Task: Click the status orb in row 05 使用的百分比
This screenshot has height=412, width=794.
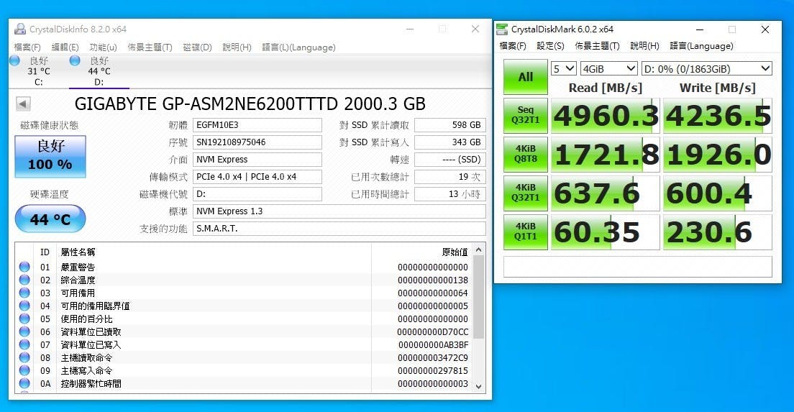Action: 24,319
